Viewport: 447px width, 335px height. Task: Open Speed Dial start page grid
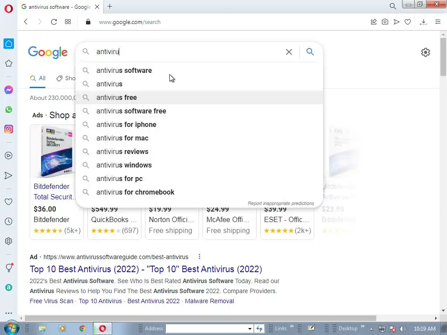pos(68,22)
